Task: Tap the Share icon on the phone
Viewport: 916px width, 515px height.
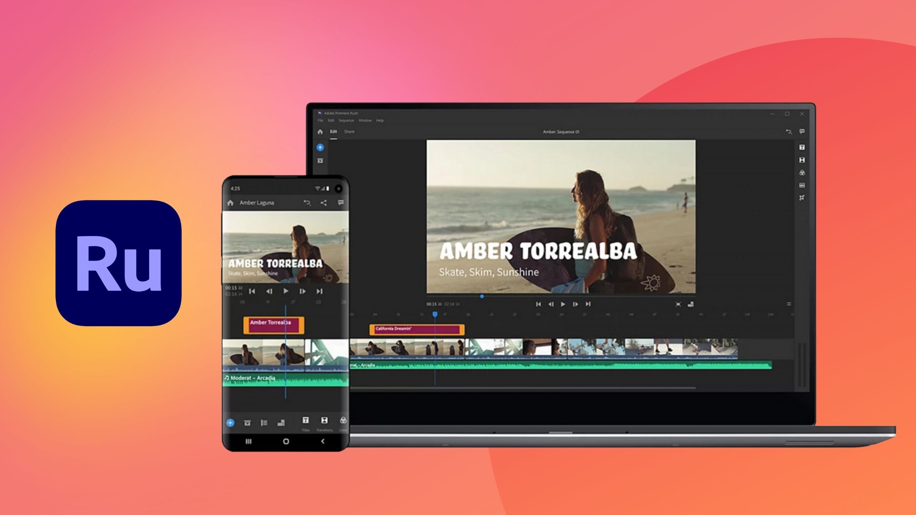Action: click(323, 203)
